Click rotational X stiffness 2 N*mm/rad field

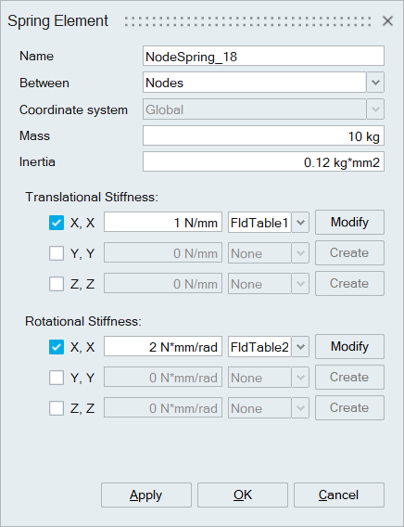[163, 346]
